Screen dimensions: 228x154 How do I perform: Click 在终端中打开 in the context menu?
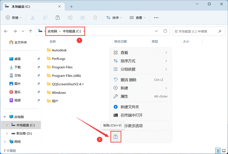click(131, 115)
